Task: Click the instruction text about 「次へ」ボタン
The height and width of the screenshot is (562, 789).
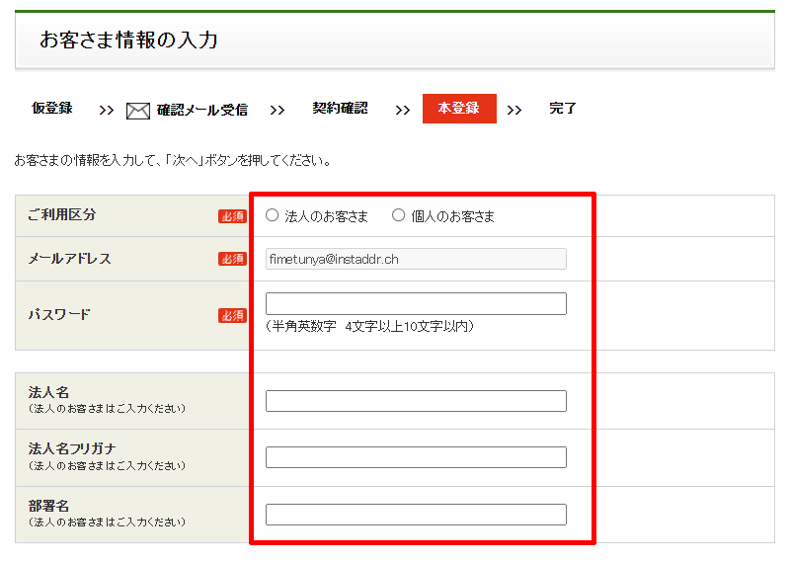Action: pos(173,160)
